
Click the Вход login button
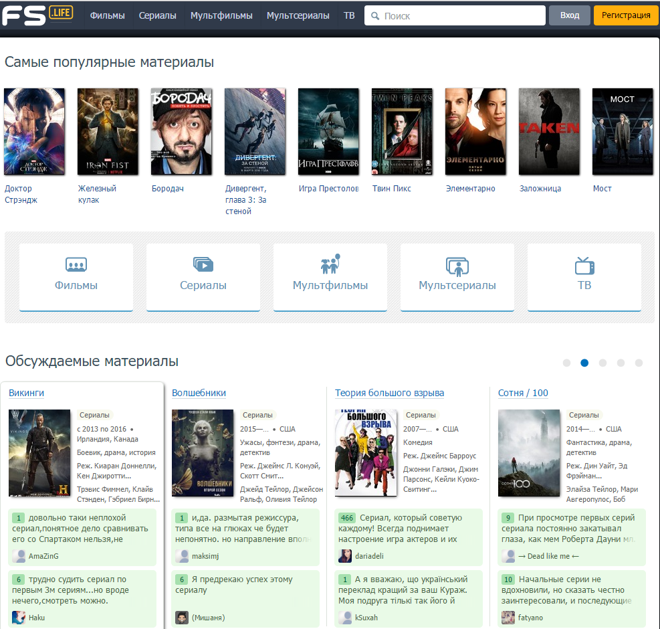click(x=569, y=15)
